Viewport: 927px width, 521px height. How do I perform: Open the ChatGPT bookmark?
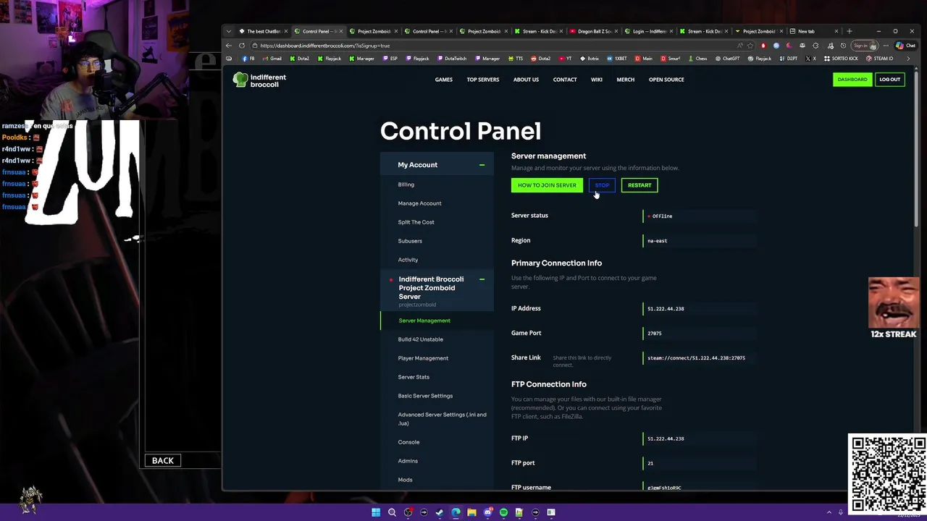[x=728, y=59]
